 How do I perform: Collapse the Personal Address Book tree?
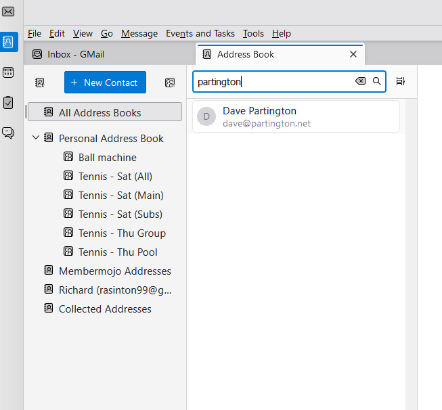36,138
